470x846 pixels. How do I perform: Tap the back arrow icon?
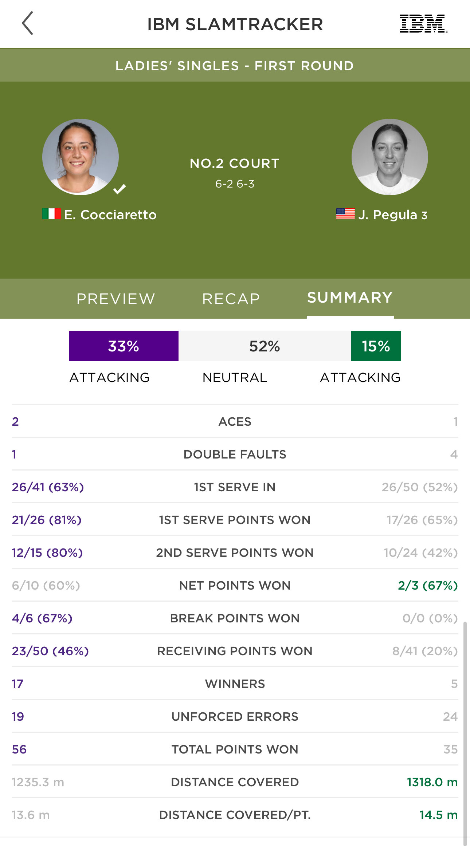(x=28, y=23)
